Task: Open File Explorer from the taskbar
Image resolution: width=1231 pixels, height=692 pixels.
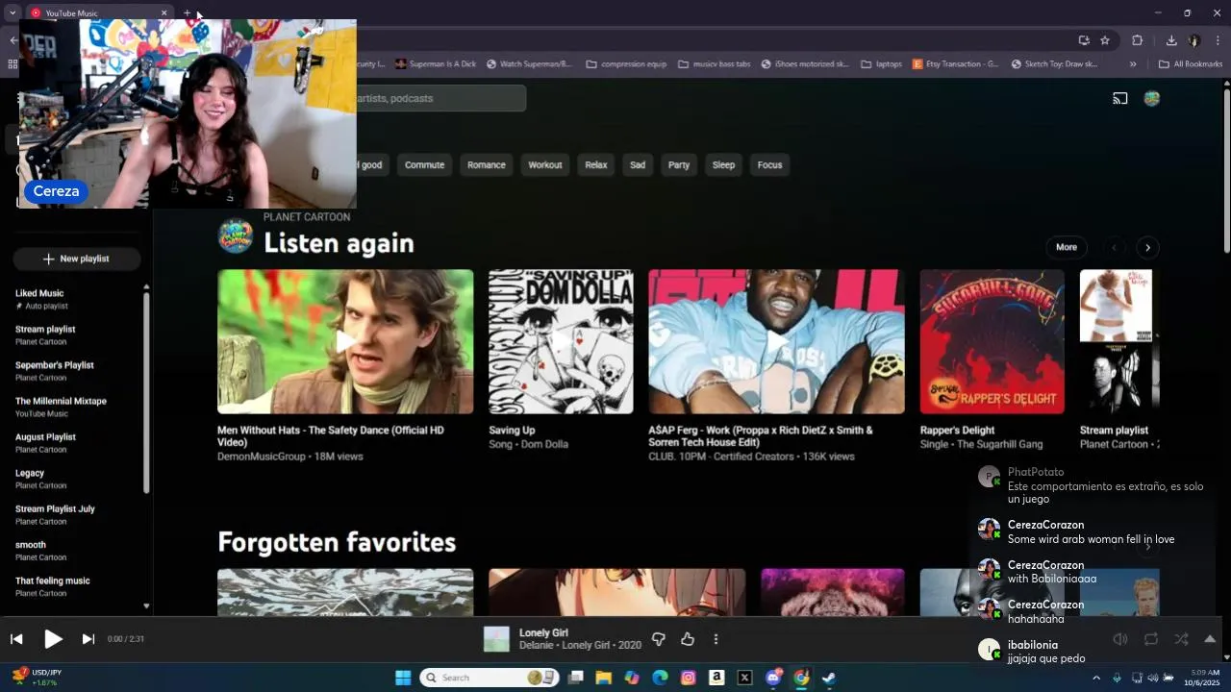Action: point(603,678)
